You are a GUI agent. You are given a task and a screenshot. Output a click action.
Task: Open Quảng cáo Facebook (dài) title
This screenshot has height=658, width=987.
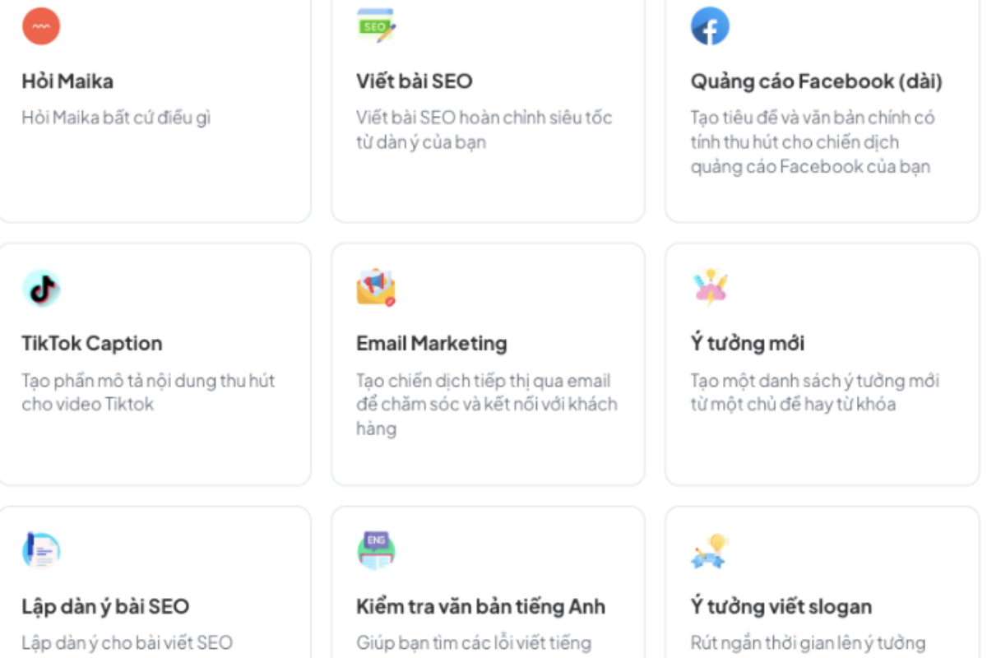point(816,81)
